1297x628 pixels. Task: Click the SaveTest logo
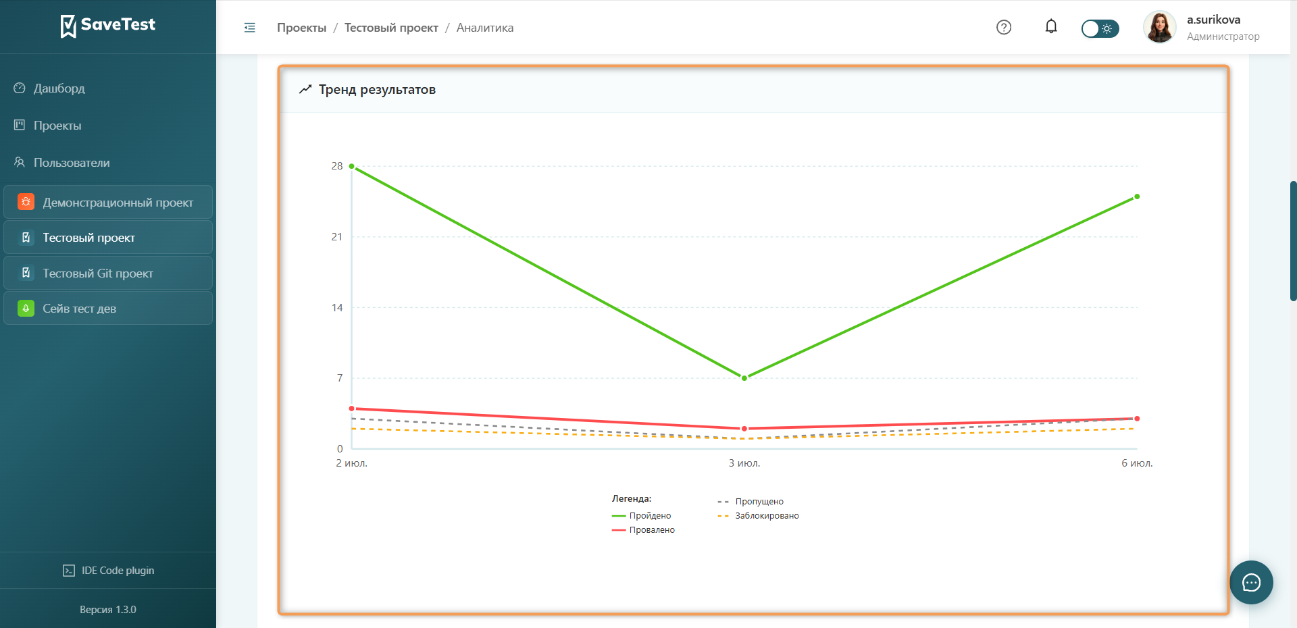coord(108,26)
